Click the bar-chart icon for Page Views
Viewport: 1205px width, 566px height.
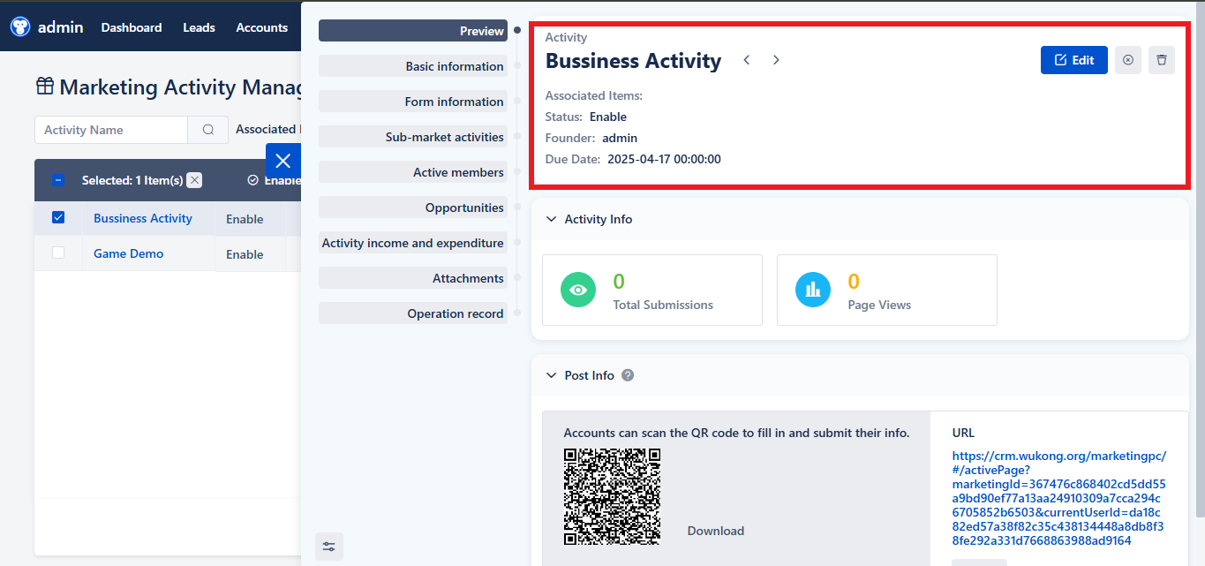click(x=812, y=289)
